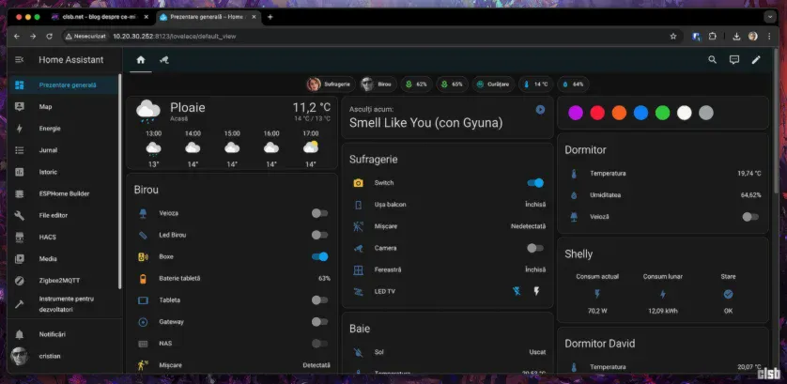Click the Shelly Stare OK check icon
The image size is (787, 384).
(728, 294)
